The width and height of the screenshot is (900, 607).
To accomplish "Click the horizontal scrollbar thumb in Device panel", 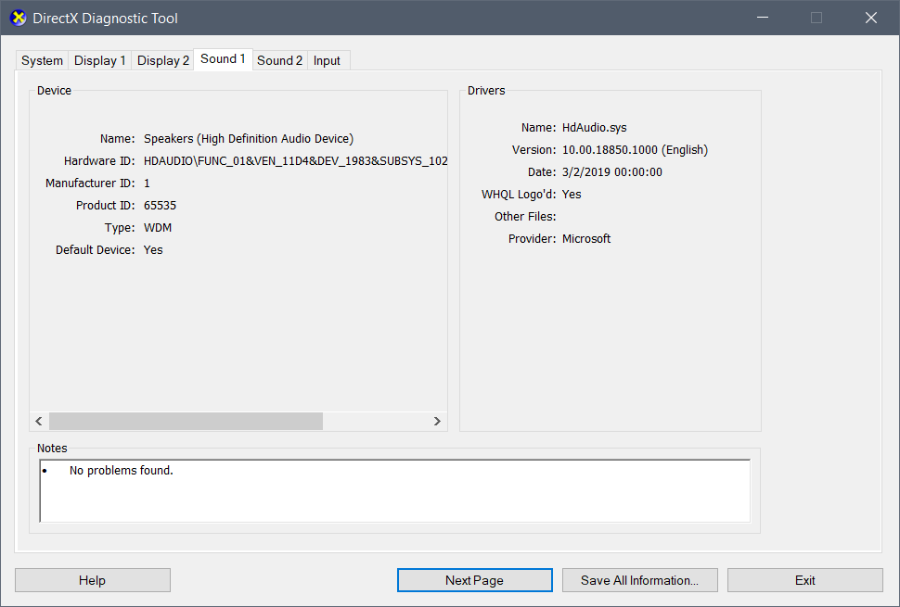I will (186, 422).
